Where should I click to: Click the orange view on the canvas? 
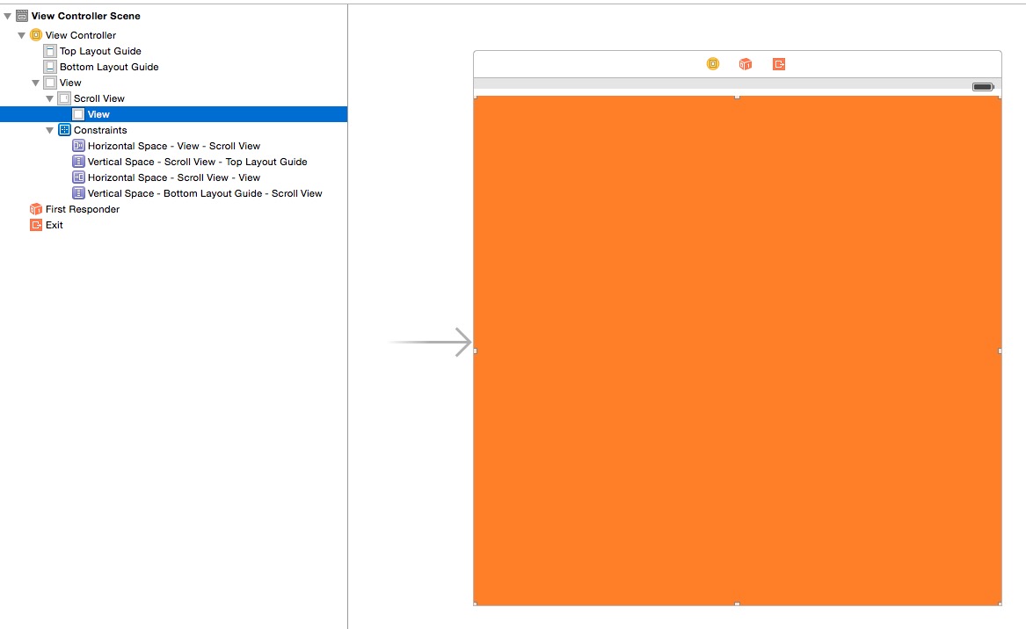tap(737, 351)
